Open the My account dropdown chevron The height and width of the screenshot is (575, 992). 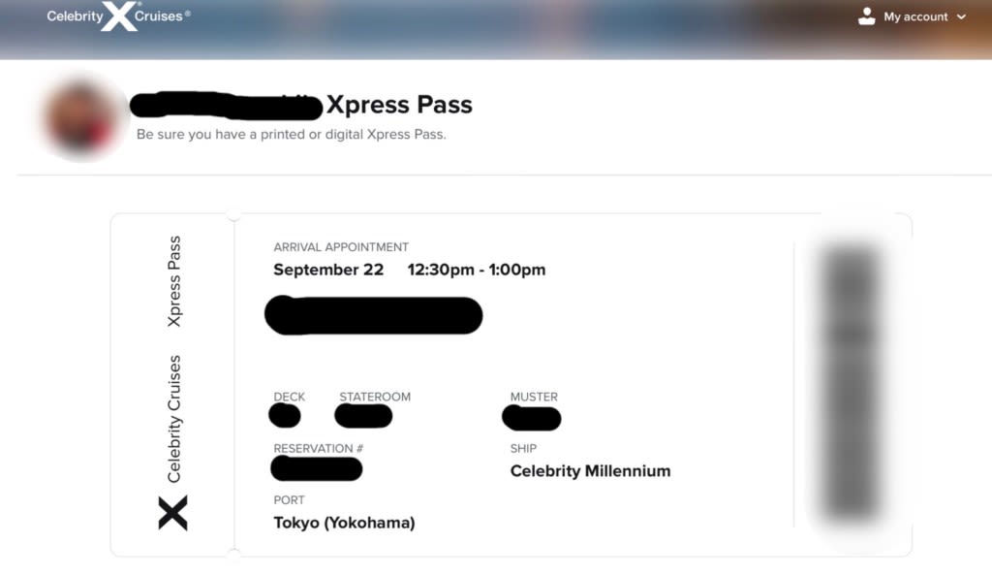961,17
